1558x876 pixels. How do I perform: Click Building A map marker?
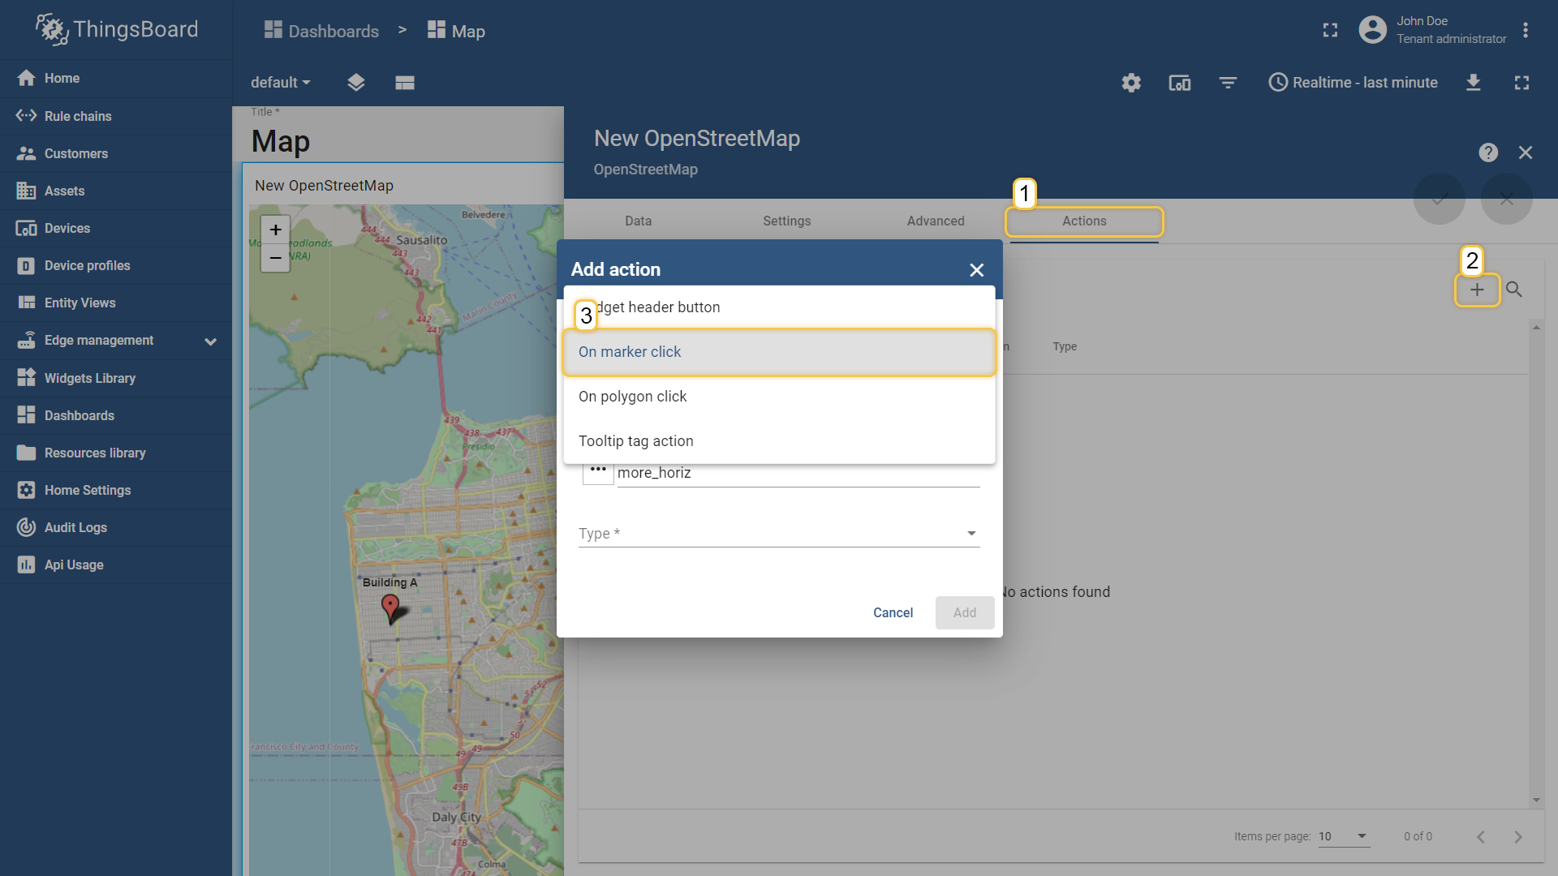pos(390,608)
